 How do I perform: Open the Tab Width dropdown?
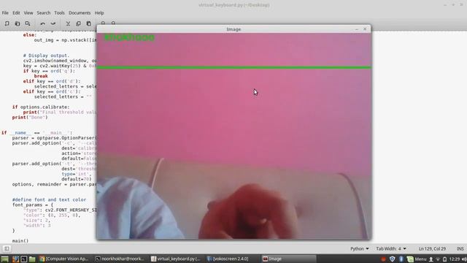point(391,248)
